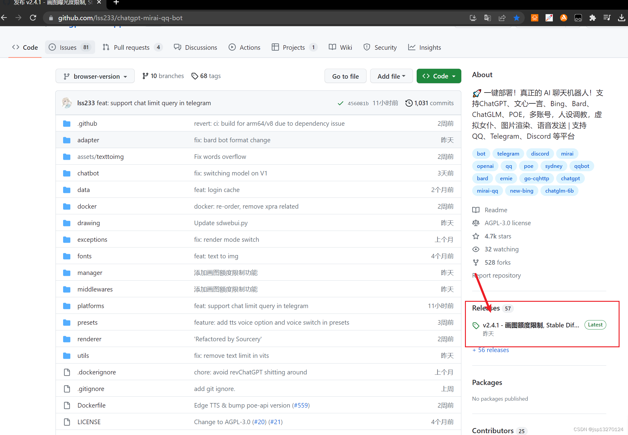Bookmark page with the star icon
This screenshot has width=628, height=435.
517,18
